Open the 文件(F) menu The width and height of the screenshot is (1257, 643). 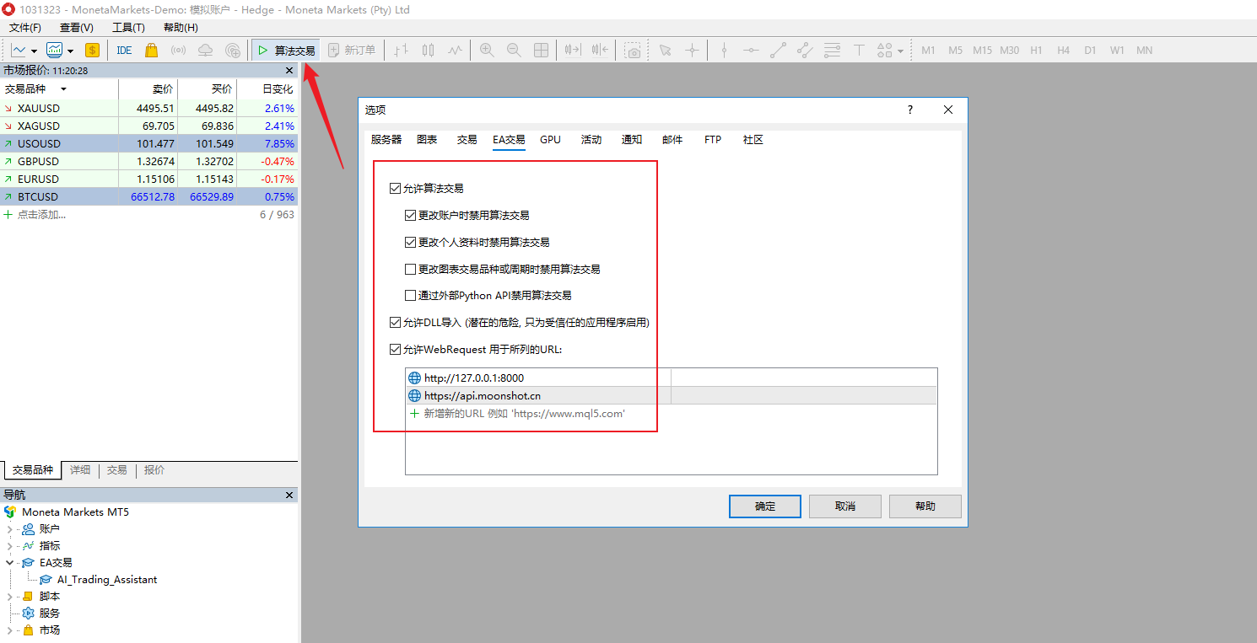click(x=25, y=28)
